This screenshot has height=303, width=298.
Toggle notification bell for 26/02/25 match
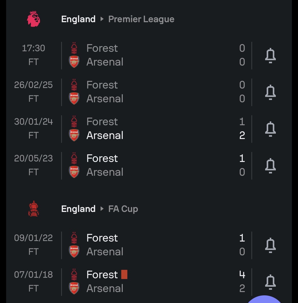coord(270,92)
